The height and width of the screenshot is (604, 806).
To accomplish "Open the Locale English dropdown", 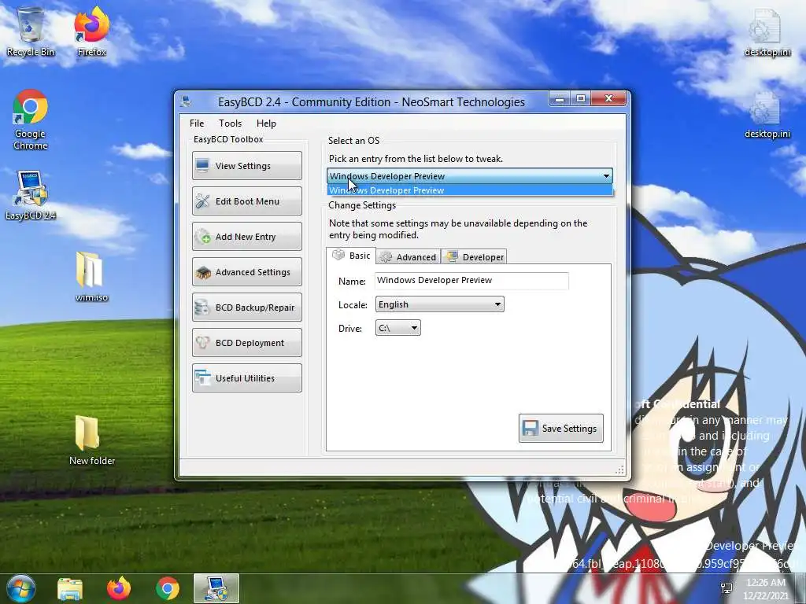I will click(x=439, y=304).
